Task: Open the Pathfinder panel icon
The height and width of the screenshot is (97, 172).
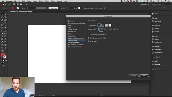Action: pos(153,64)
